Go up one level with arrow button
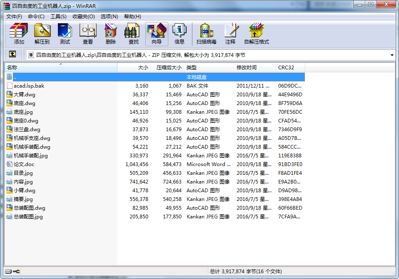399x279 pixels. click(x=12, y=54)
